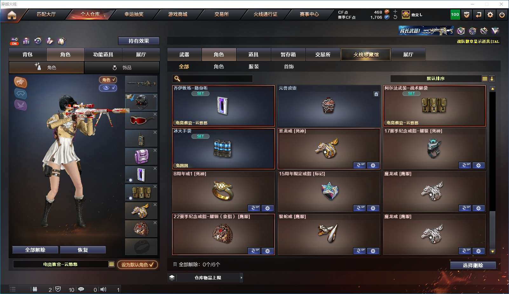The width and height of the screenshot is (509, 294).
Task: Open the 默认排序 sort dropdown
Action: (436, 79)
